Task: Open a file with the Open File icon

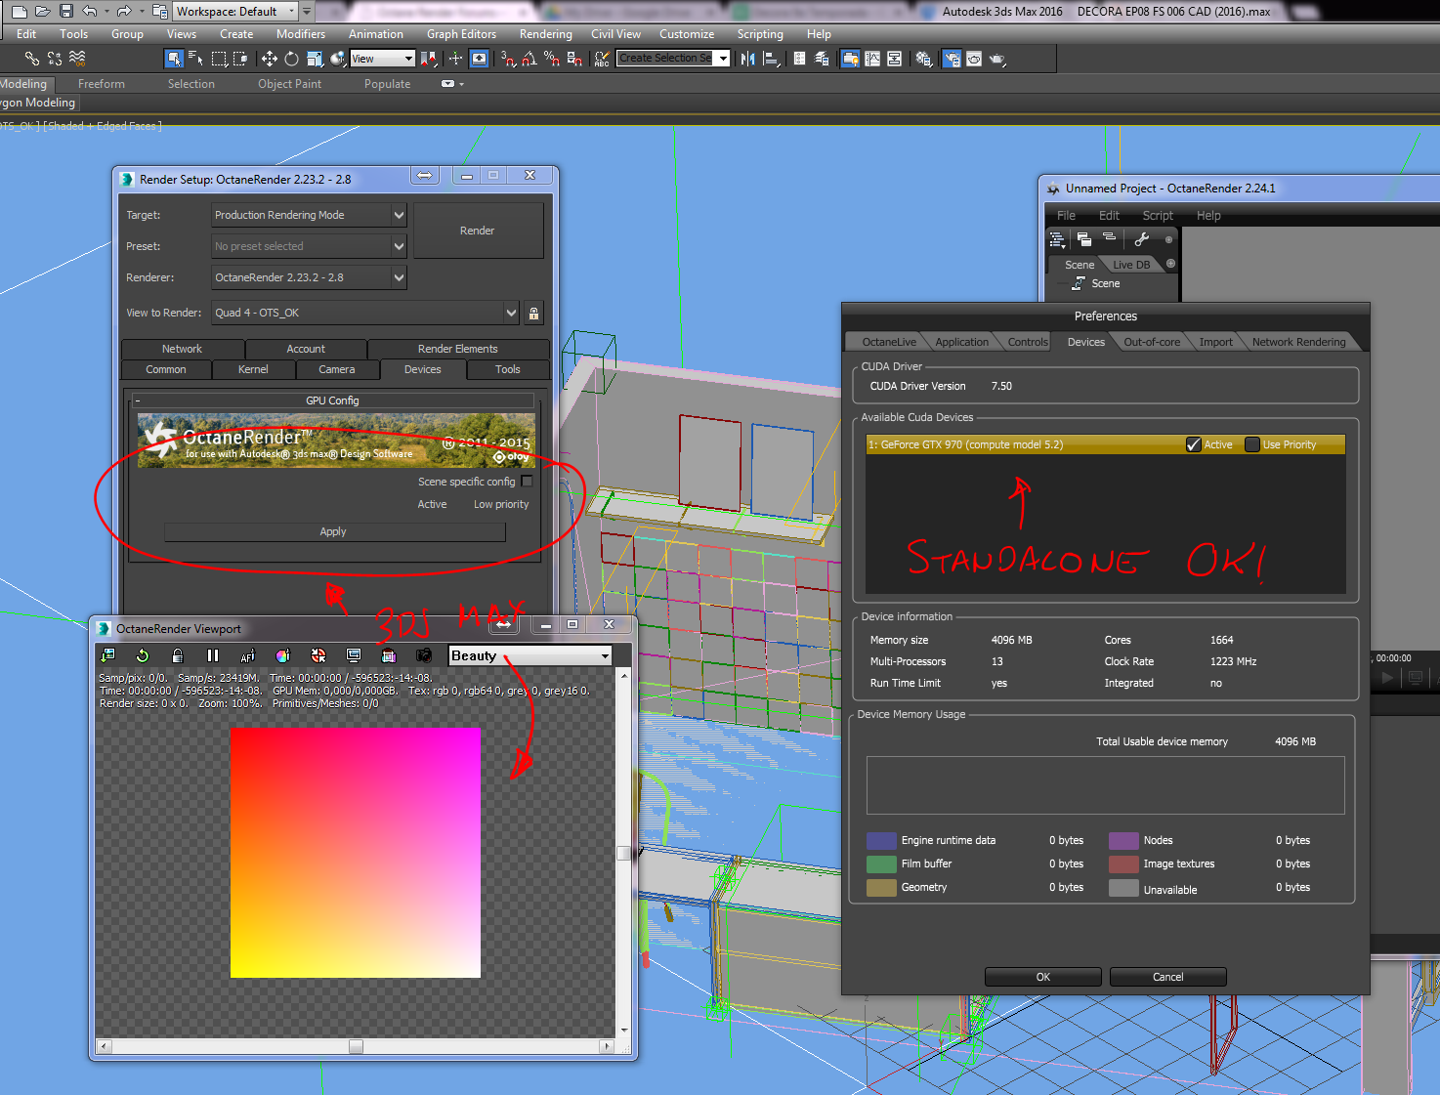Action: pos(42,11)
